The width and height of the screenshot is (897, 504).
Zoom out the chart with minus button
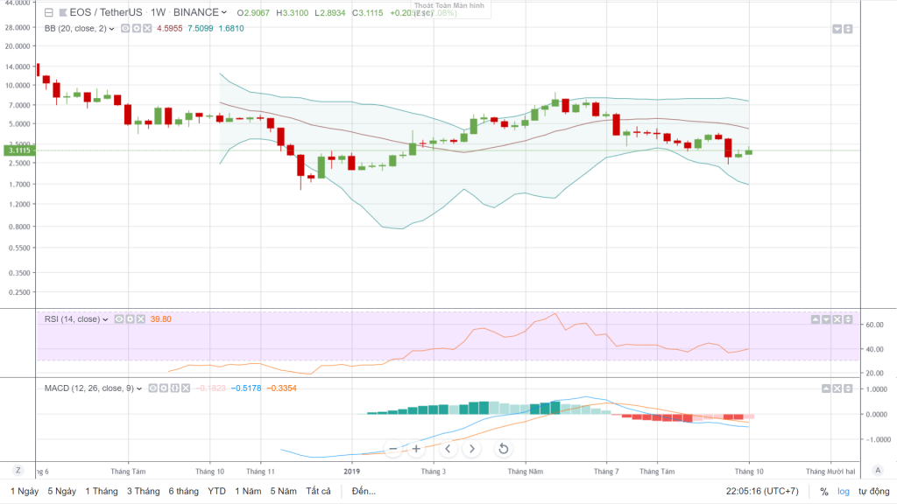[x=393, y=449]
